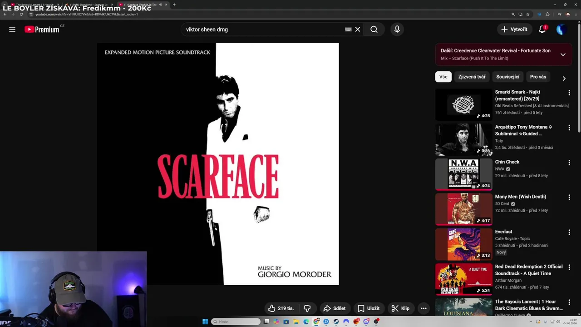
Task: Open the taskbar clock showing 16:39
Action: (570, 322)
